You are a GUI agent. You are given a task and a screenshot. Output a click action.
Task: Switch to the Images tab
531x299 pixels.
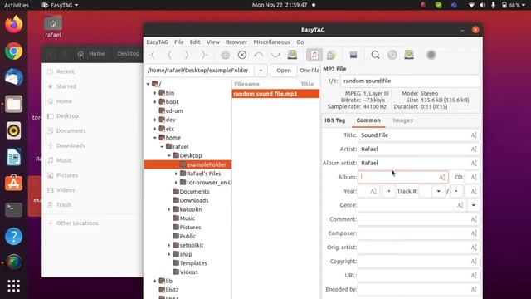(402, 120)
